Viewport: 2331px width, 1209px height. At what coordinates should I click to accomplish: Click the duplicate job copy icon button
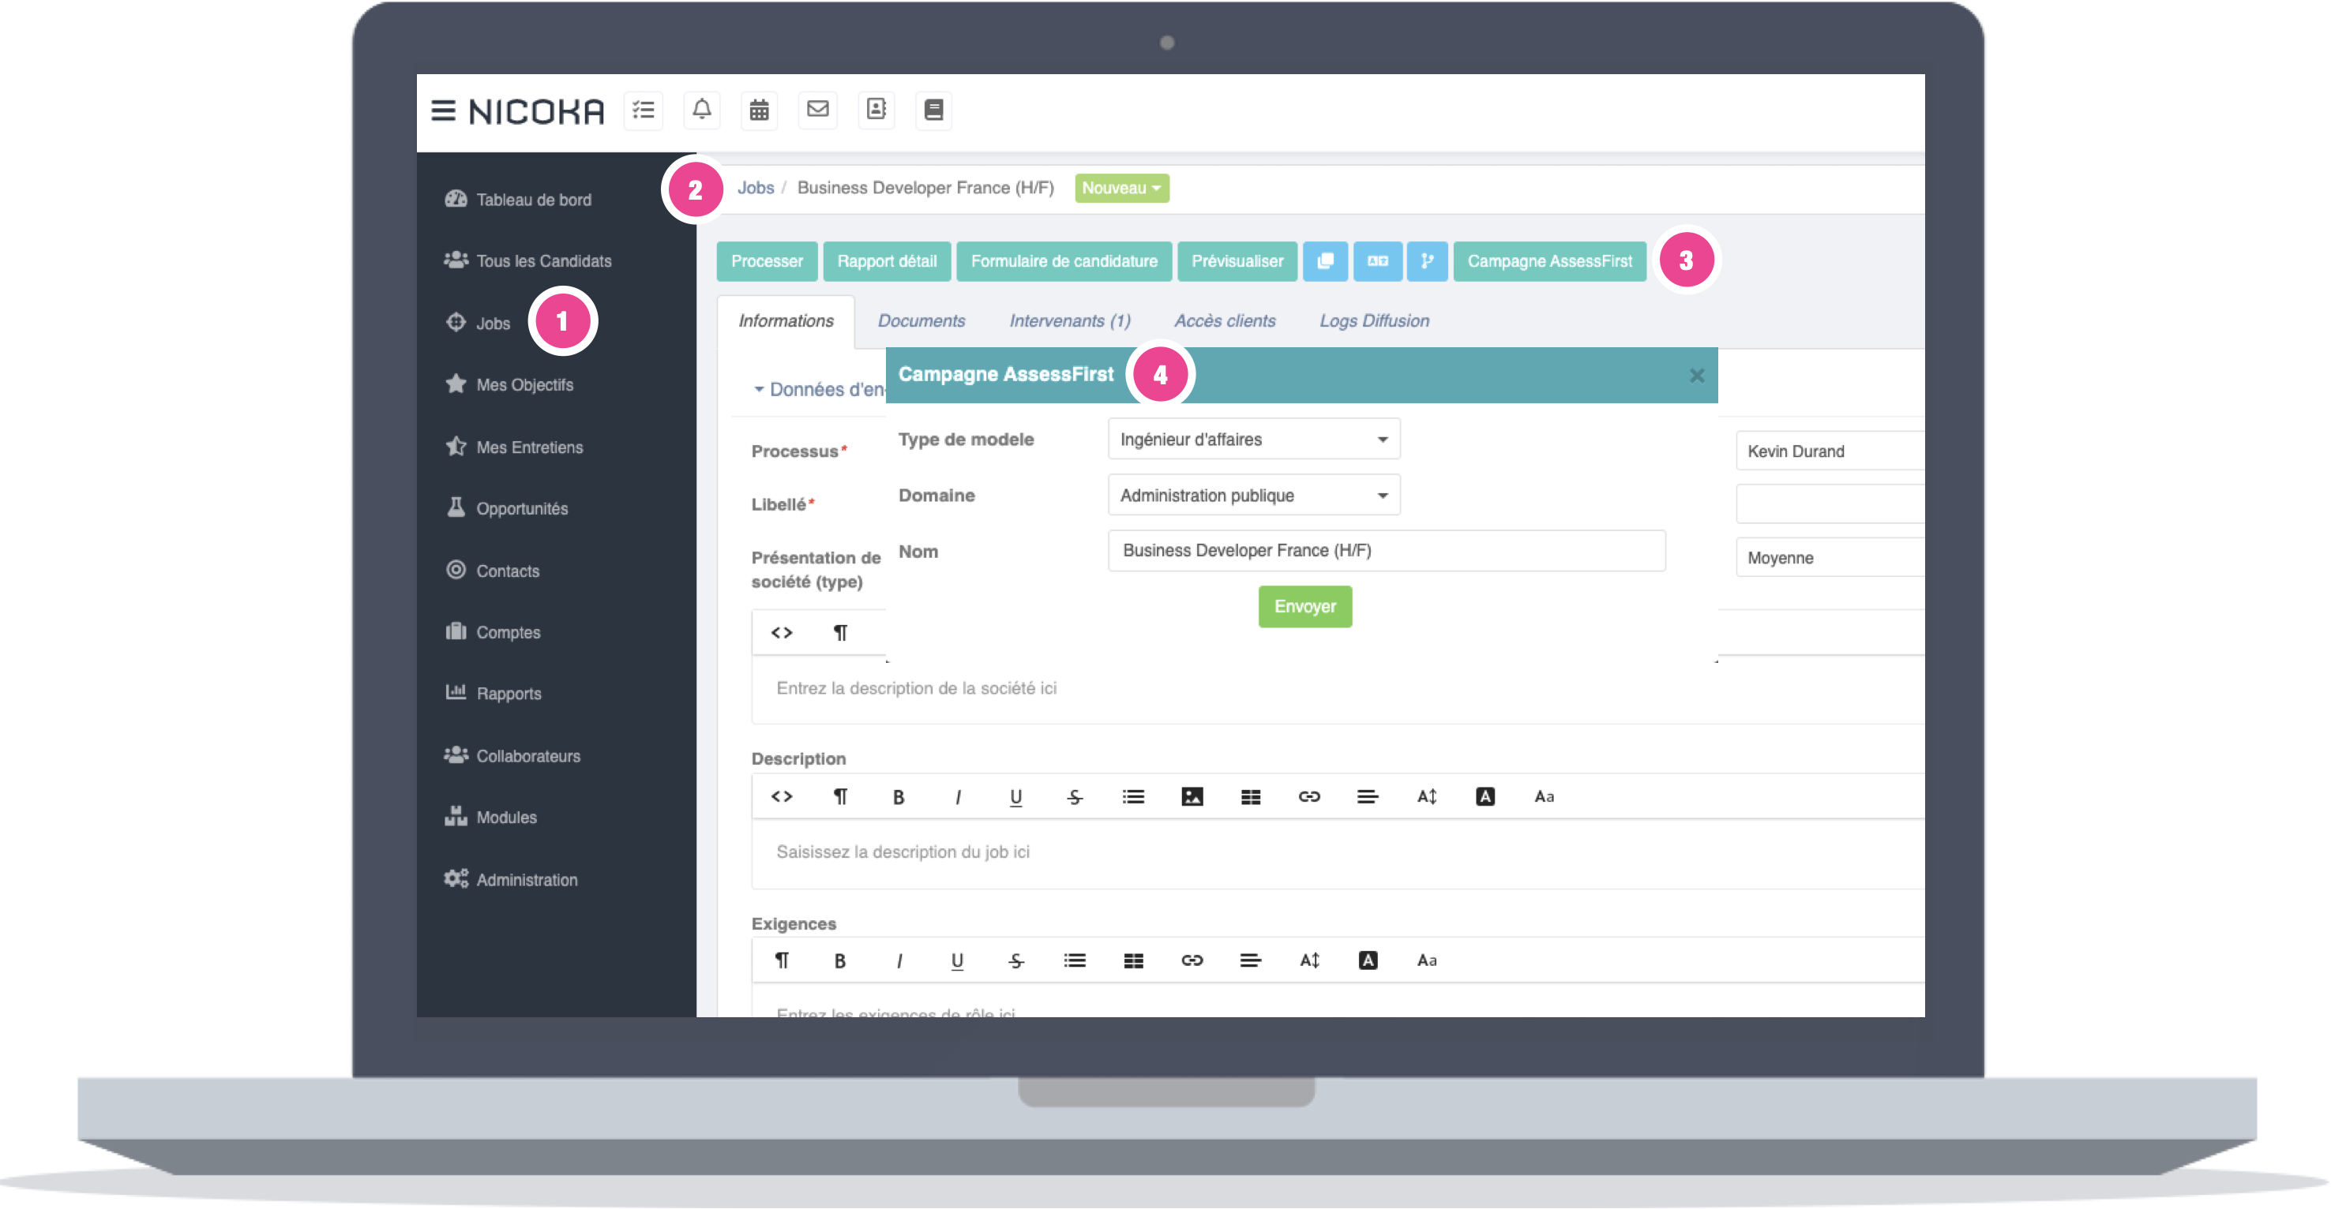click(1325, 261)
